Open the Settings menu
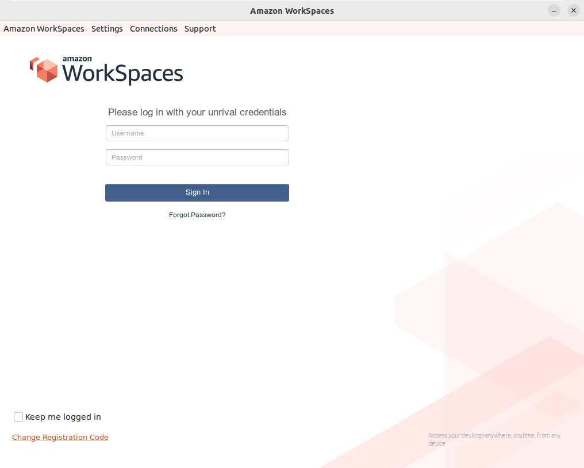This screenshot has height=468, width=584. (107, 29)
